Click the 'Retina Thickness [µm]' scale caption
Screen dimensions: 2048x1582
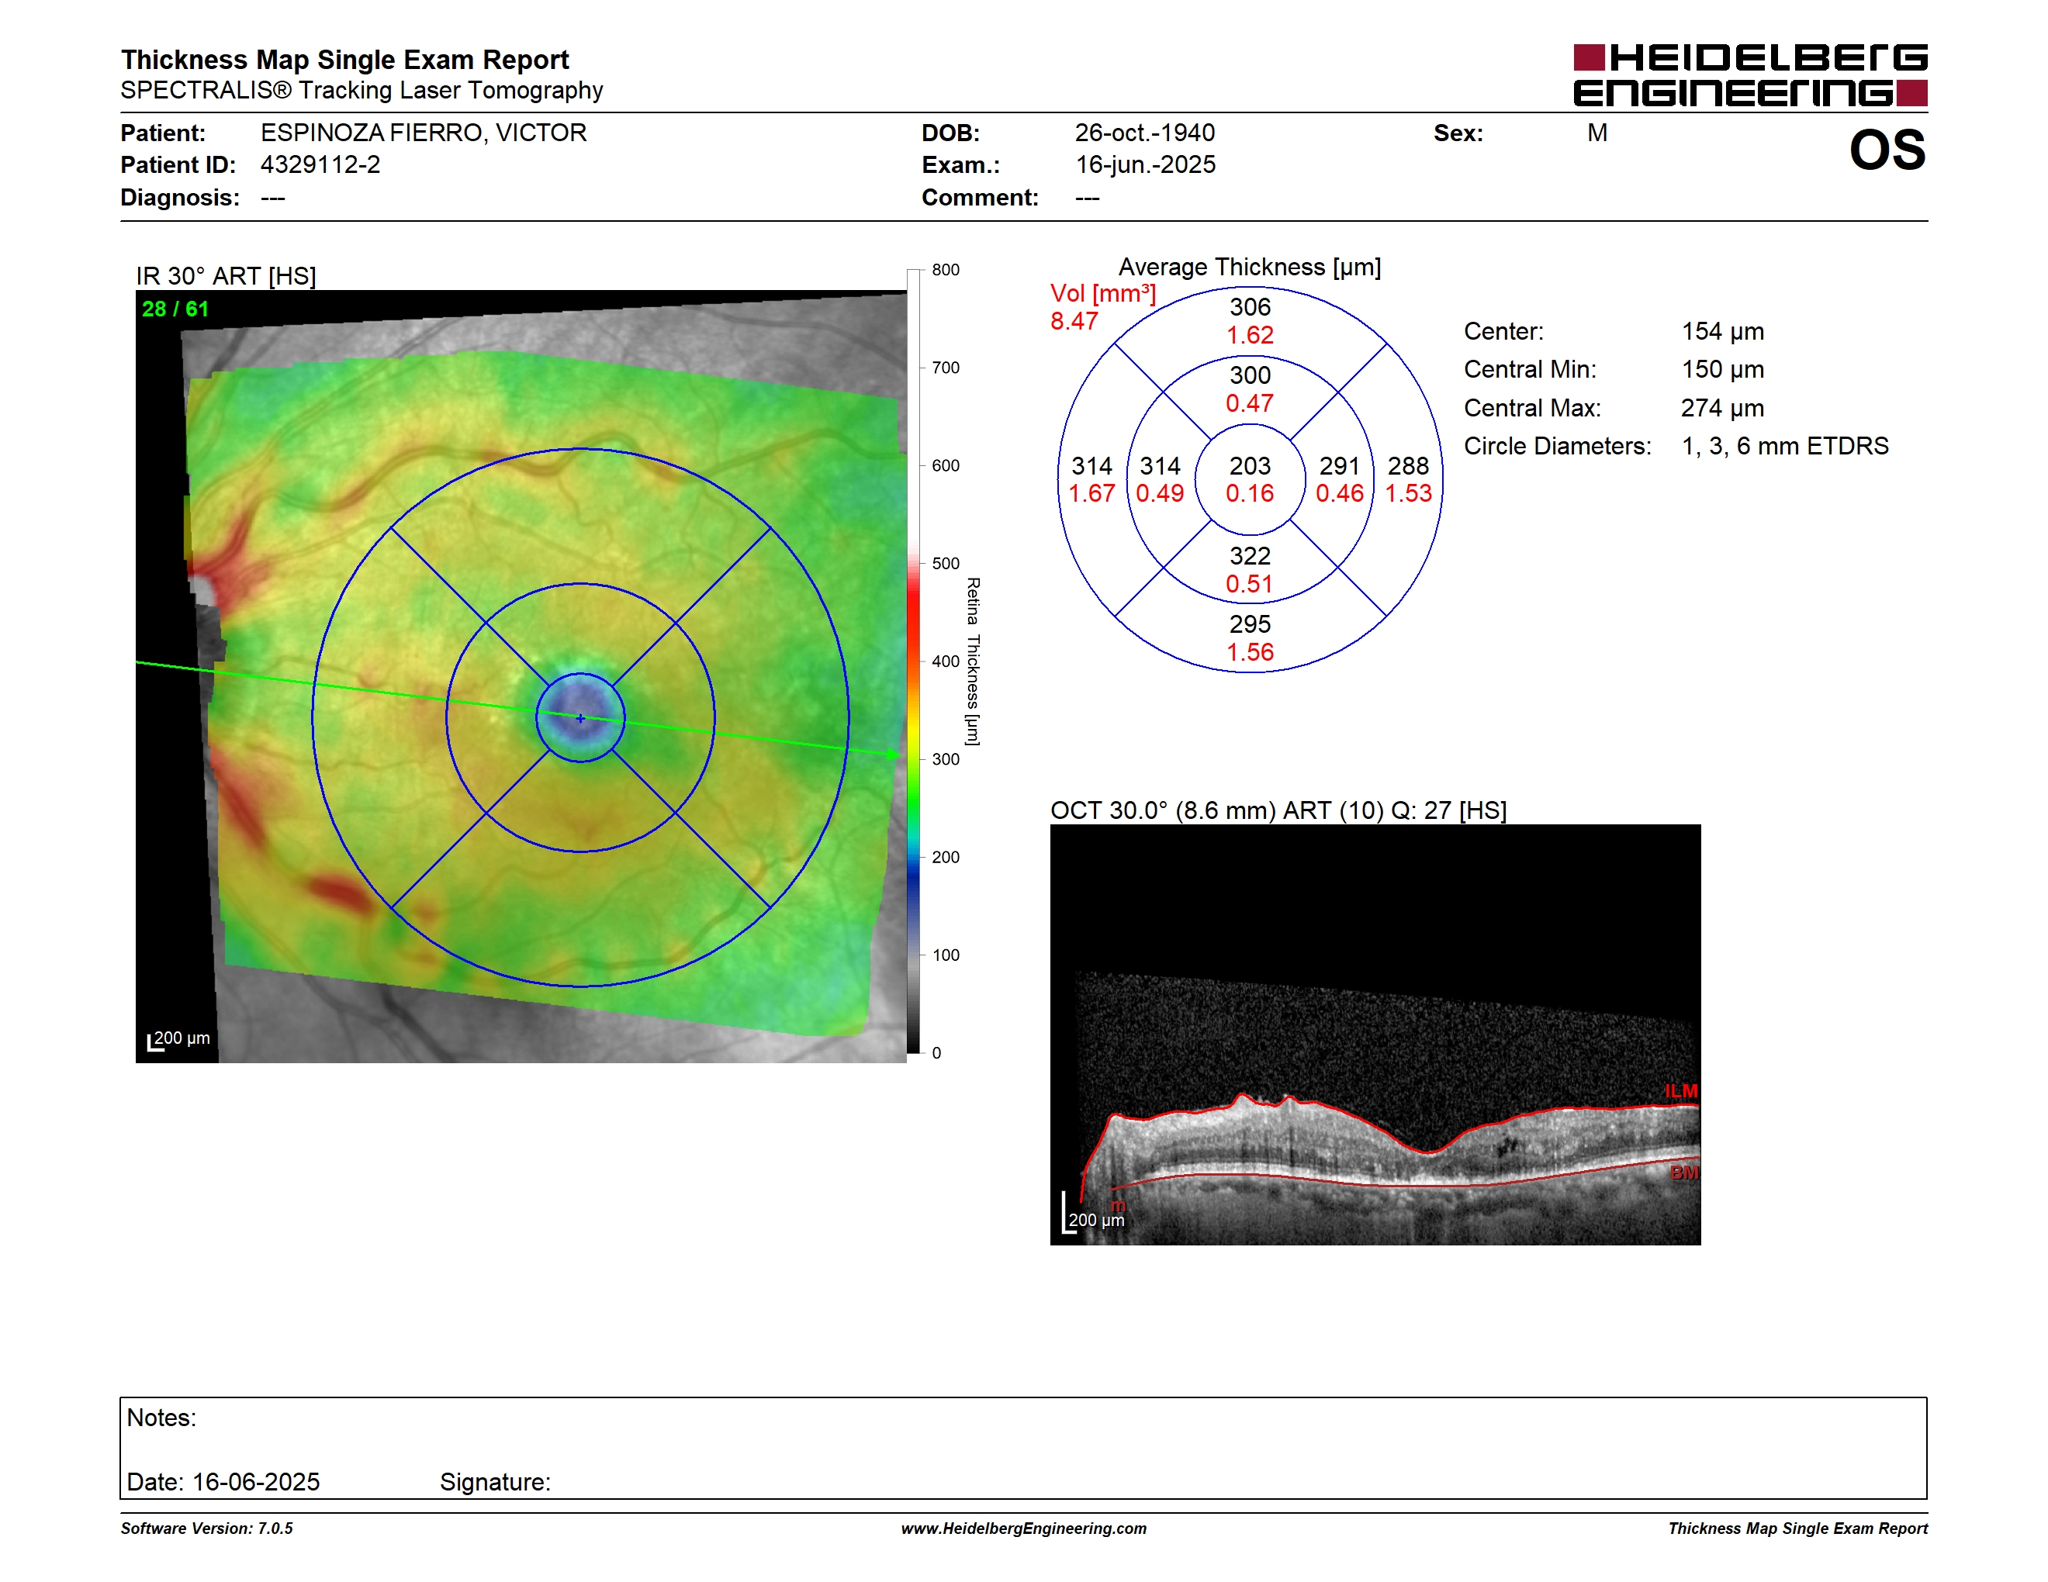[974, 661]
